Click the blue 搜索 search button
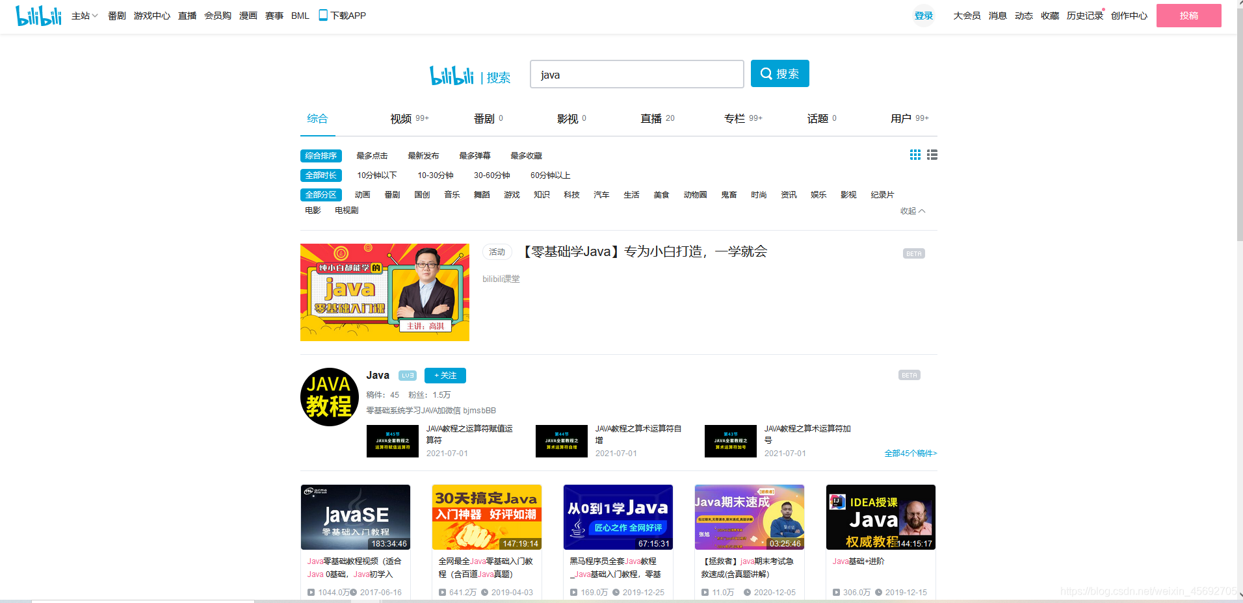This screenshot has height=603, width=1243. 780,73
